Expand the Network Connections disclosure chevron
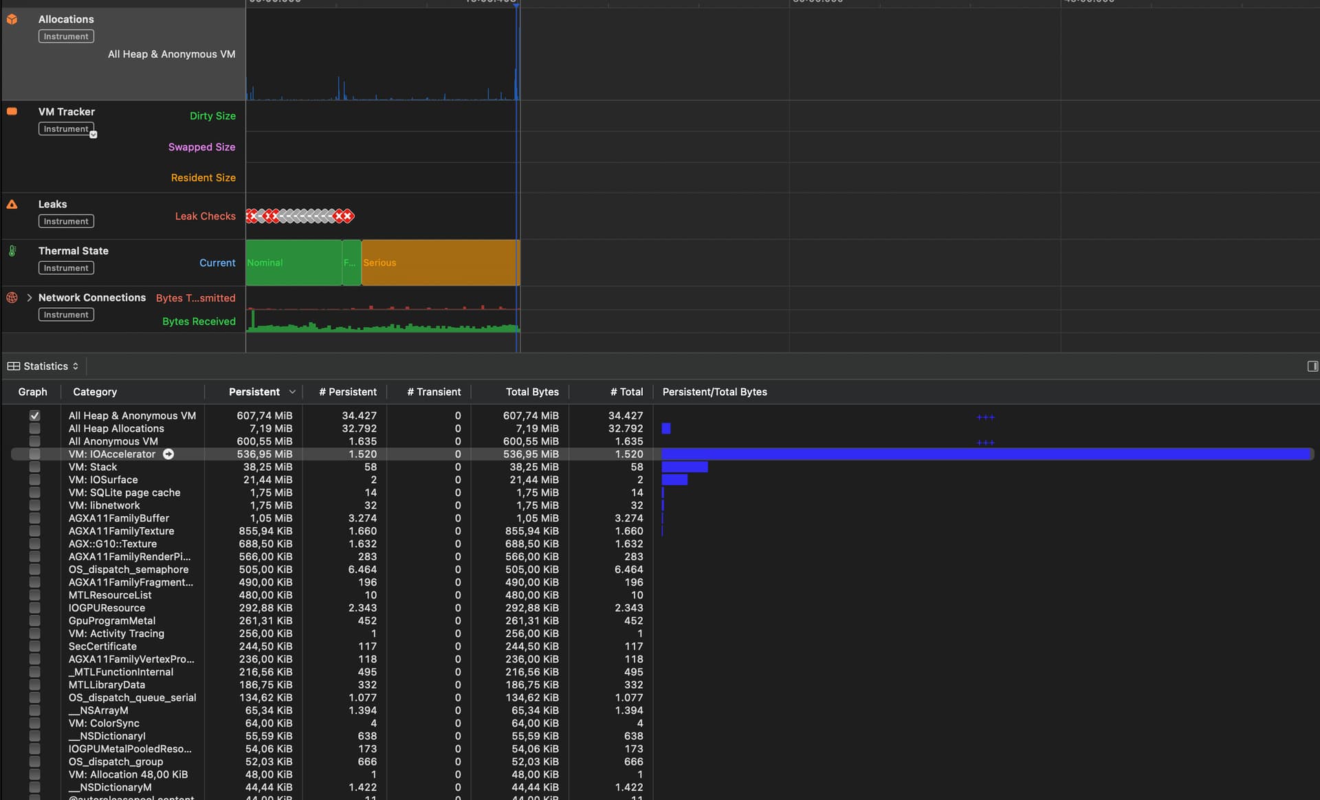This screenshot has width=1320, height=800. click(29, 298)
